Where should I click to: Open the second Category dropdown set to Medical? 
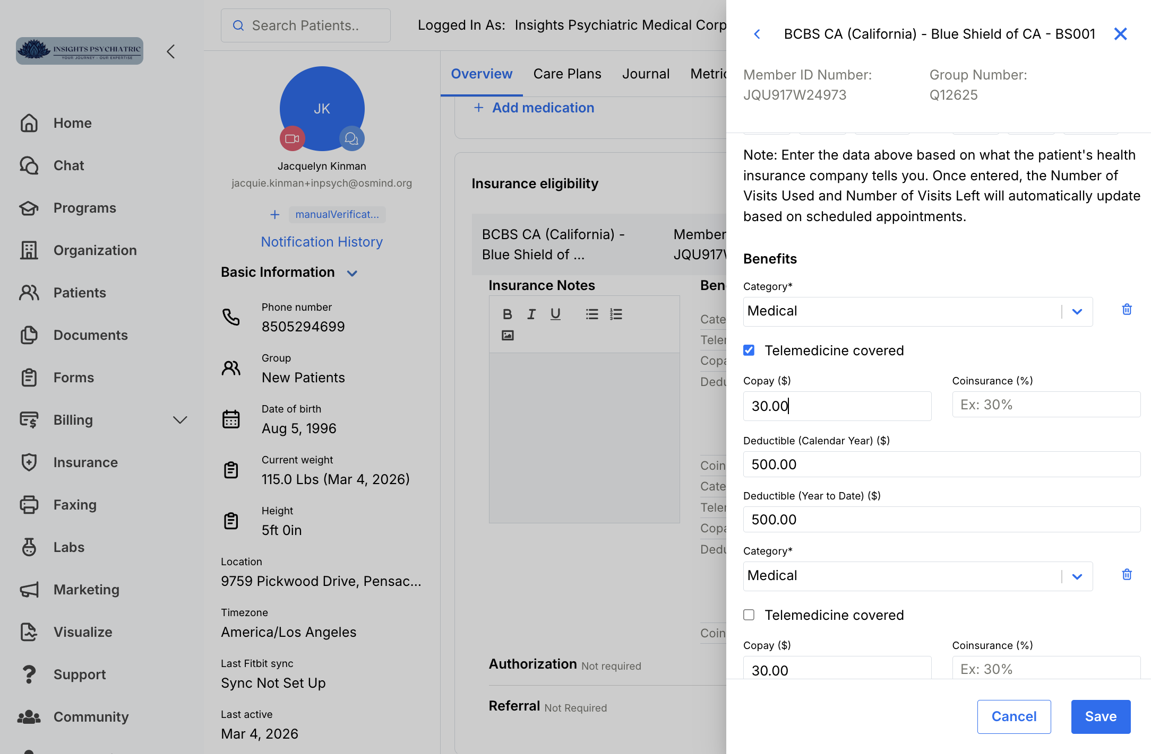(x=917, y=576)
